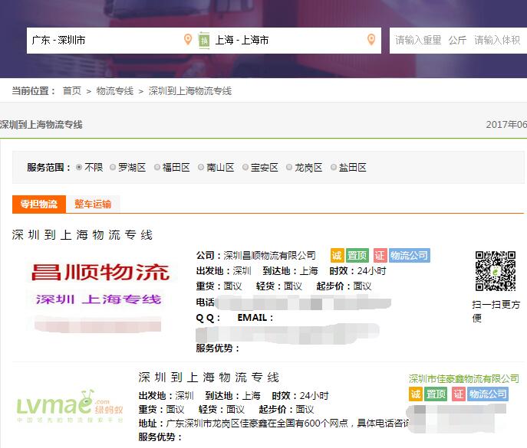Select the 龙岗区 radio button
The height and width of the screenshot is (448, 527).
tap(288, 167)
